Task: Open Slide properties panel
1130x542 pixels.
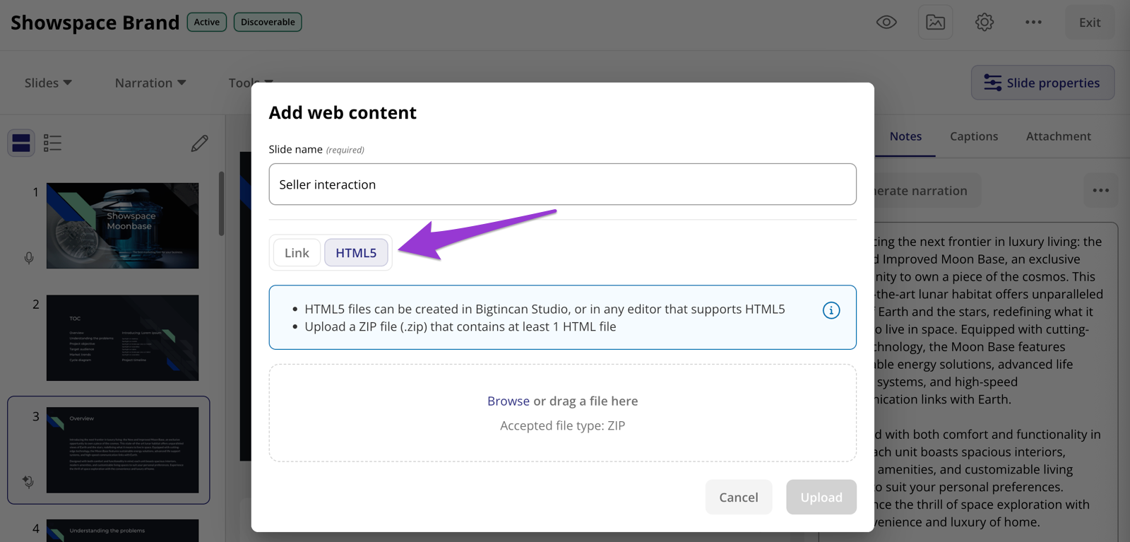Action: [1042, 83]
